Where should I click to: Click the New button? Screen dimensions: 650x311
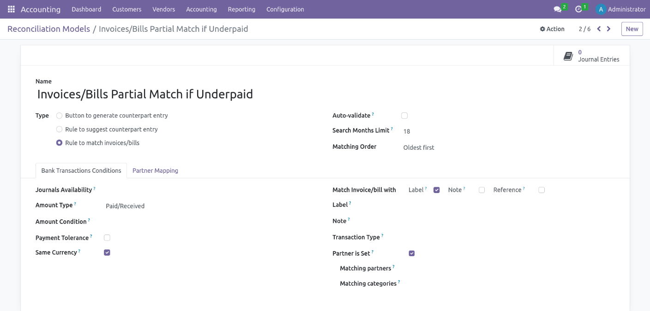(632, 29)
